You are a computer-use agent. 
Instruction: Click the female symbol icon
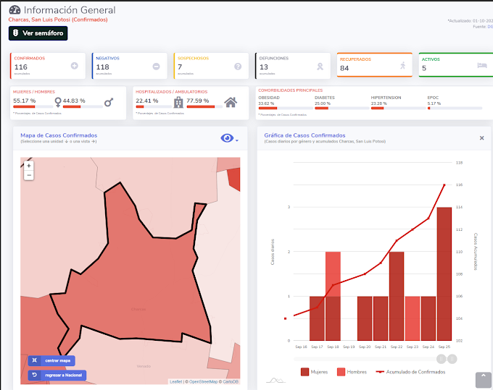click(58, 102)
